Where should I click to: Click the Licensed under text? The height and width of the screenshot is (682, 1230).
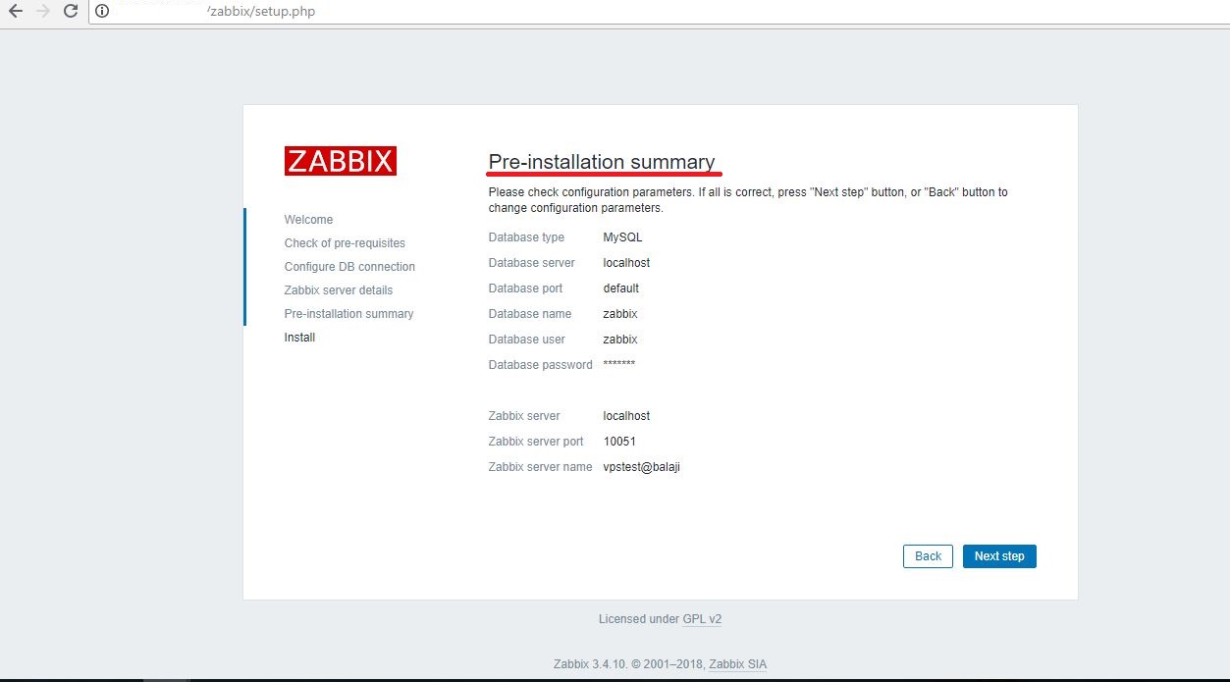click(x=639, y=619)
